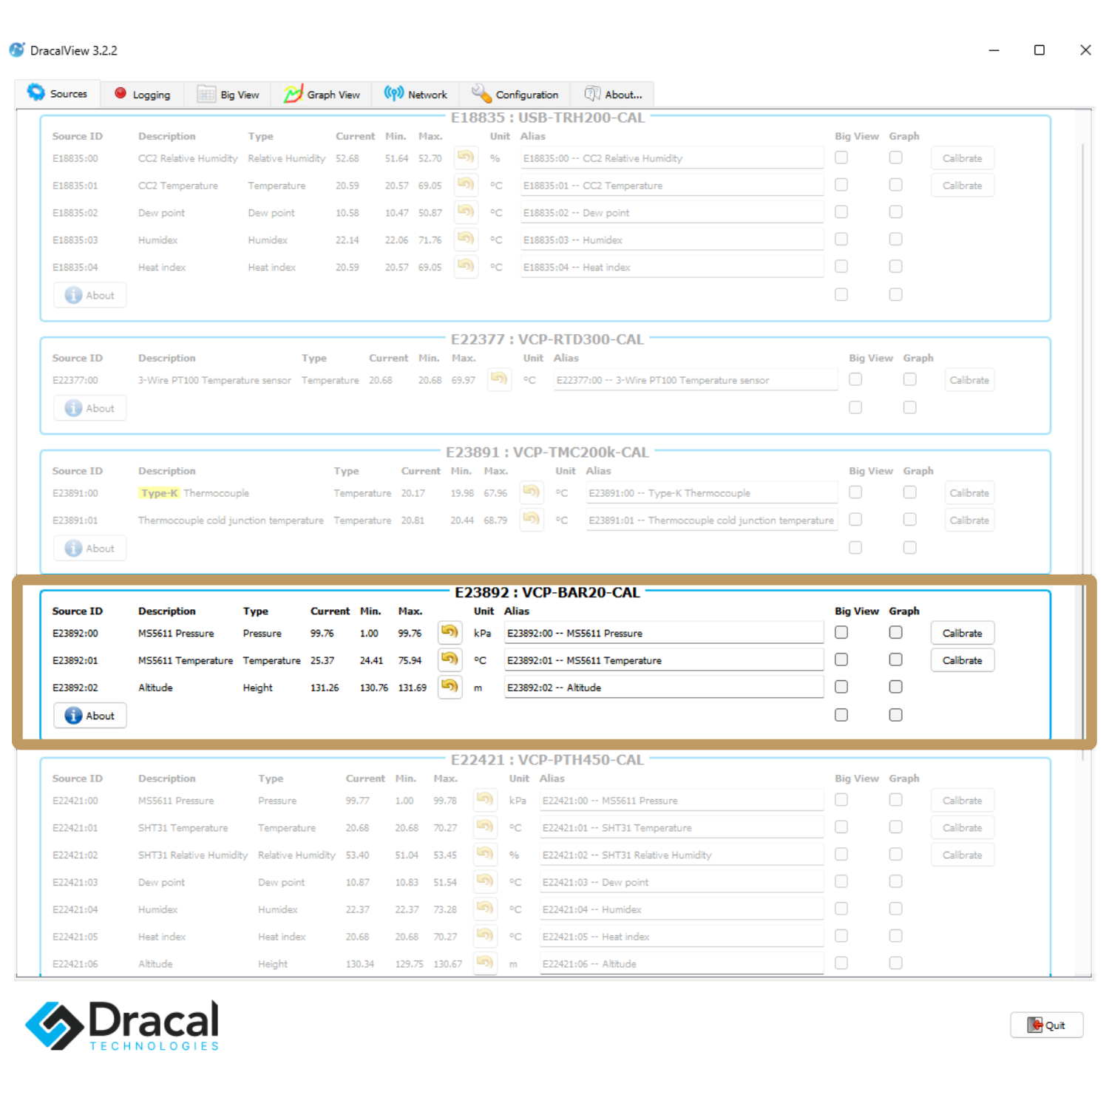The image size is (1109, 1109).
Task: Open About for the E23891 VCP-TMC200k-CAL device
Action: tap(89, 548)
